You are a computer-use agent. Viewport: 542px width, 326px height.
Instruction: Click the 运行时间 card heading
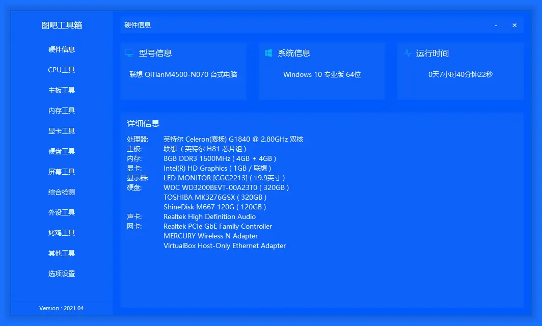(x=432, y=53)
